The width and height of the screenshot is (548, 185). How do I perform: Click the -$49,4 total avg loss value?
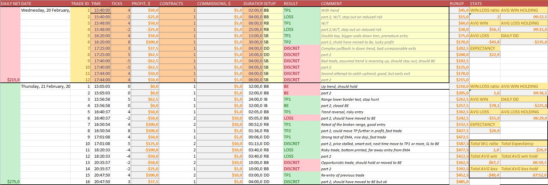point(485,175)
